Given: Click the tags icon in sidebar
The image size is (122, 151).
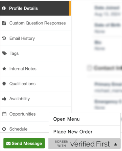Looking at the screenshot, I should [4, 53].
